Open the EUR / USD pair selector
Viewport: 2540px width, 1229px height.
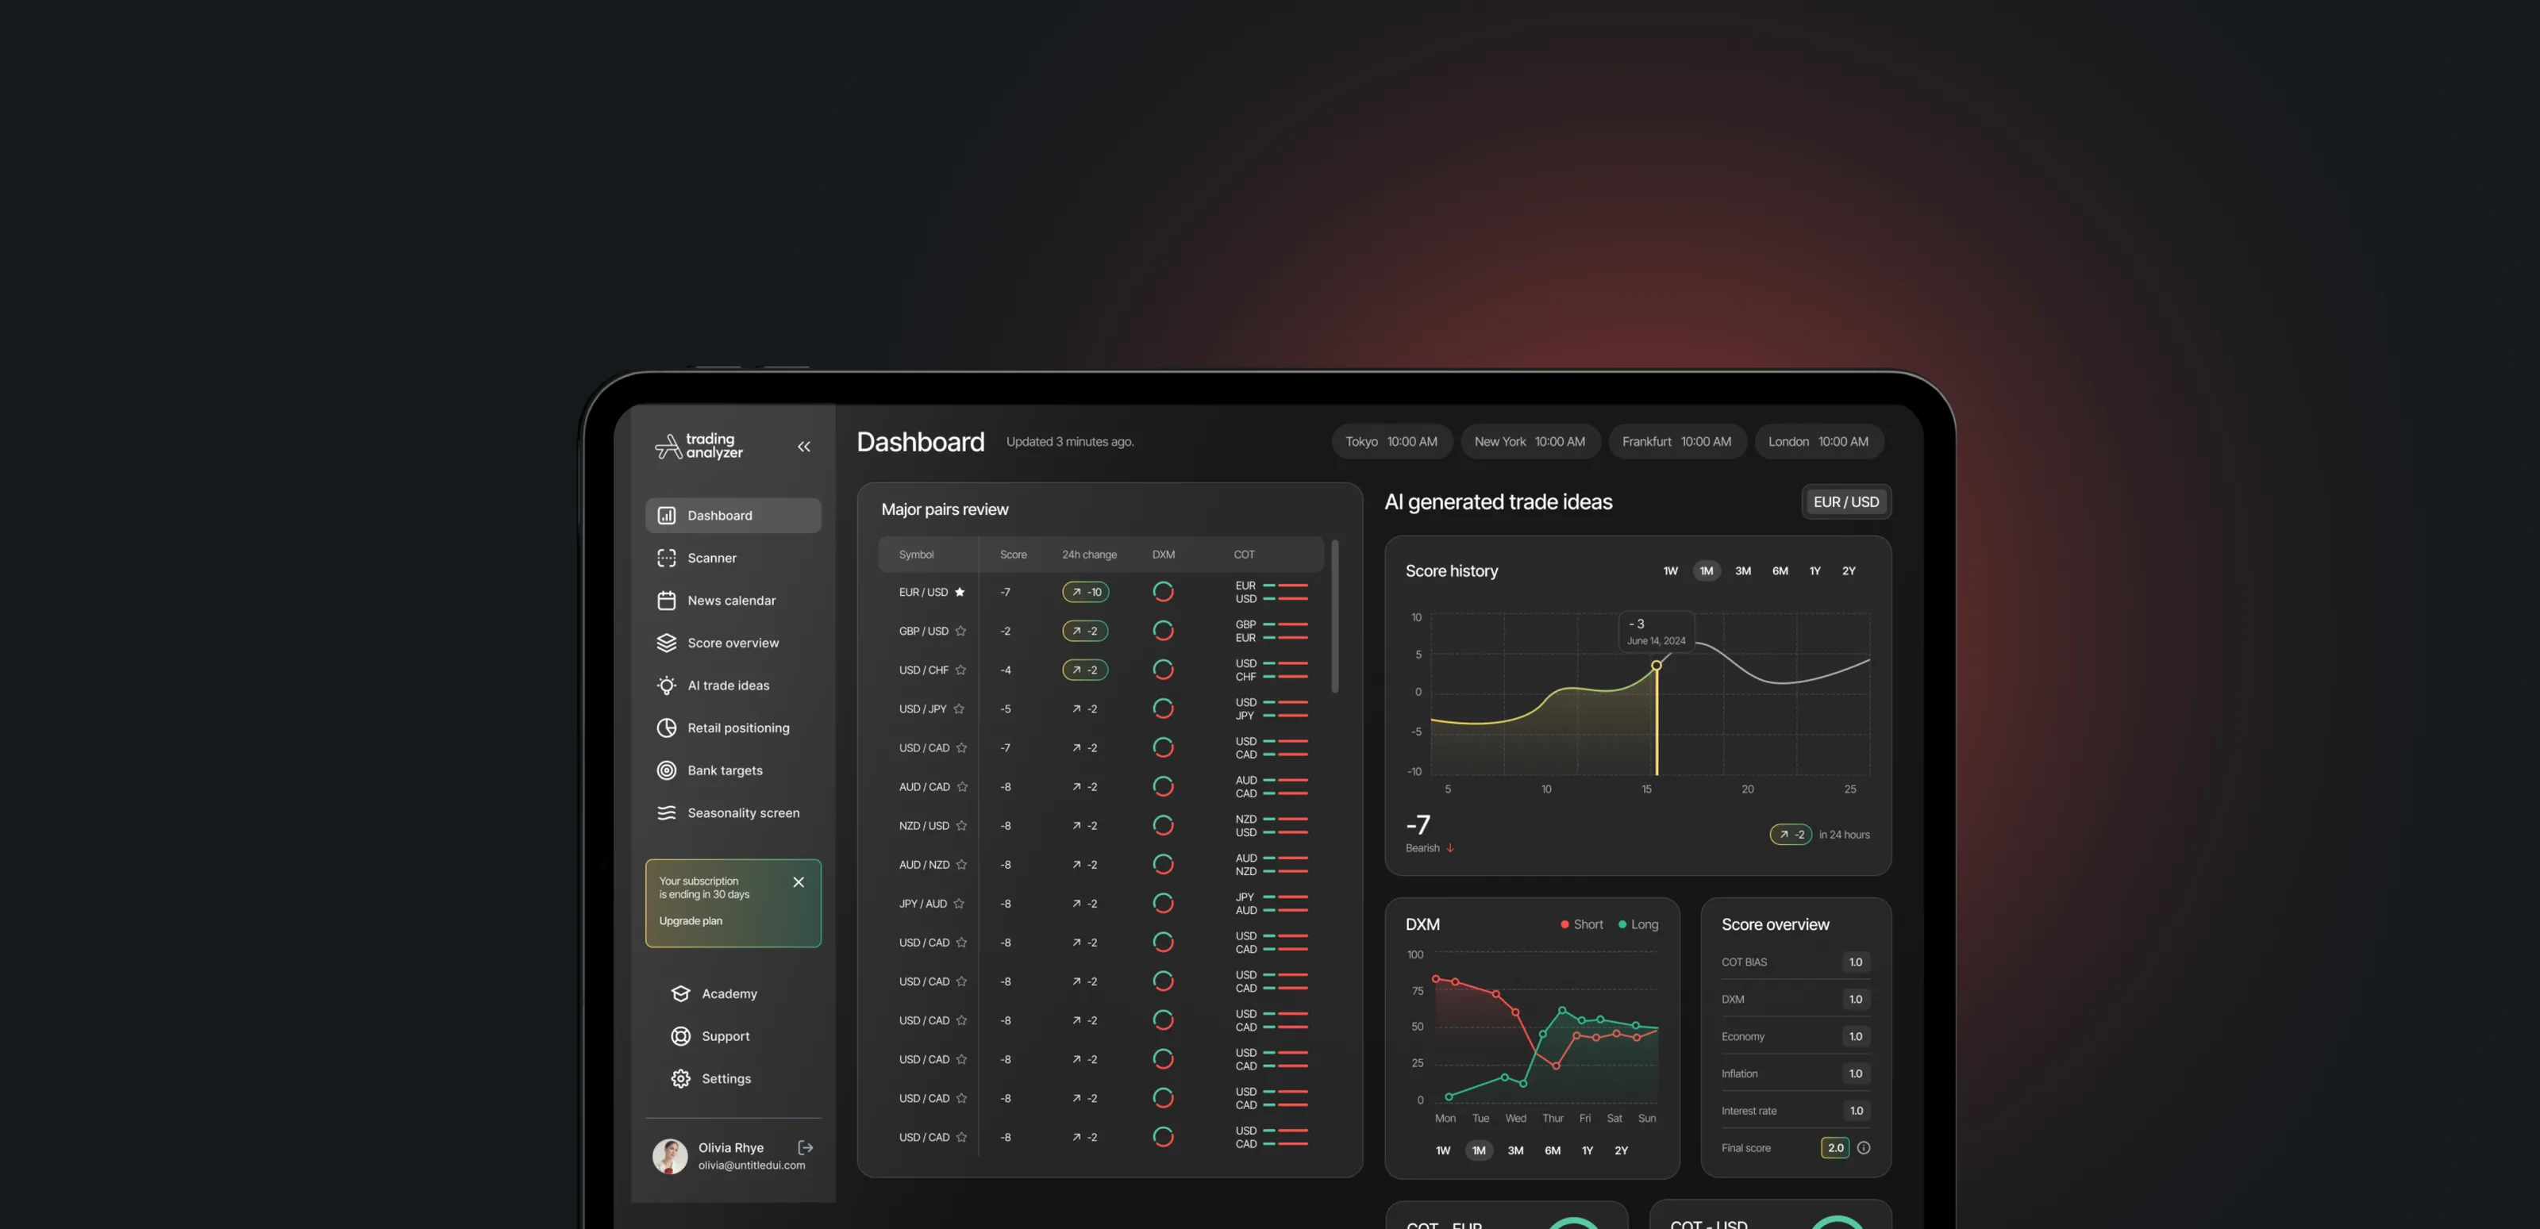(1845, 501)
